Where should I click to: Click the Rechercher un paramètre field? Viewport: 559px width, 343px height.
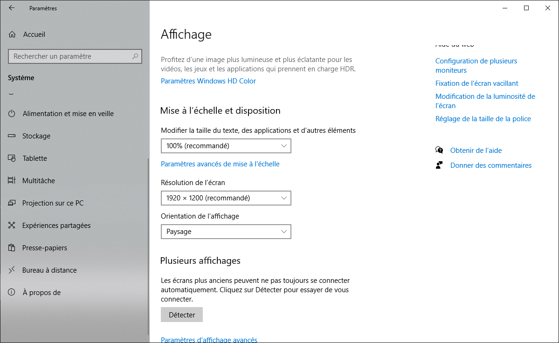[70, 56]
